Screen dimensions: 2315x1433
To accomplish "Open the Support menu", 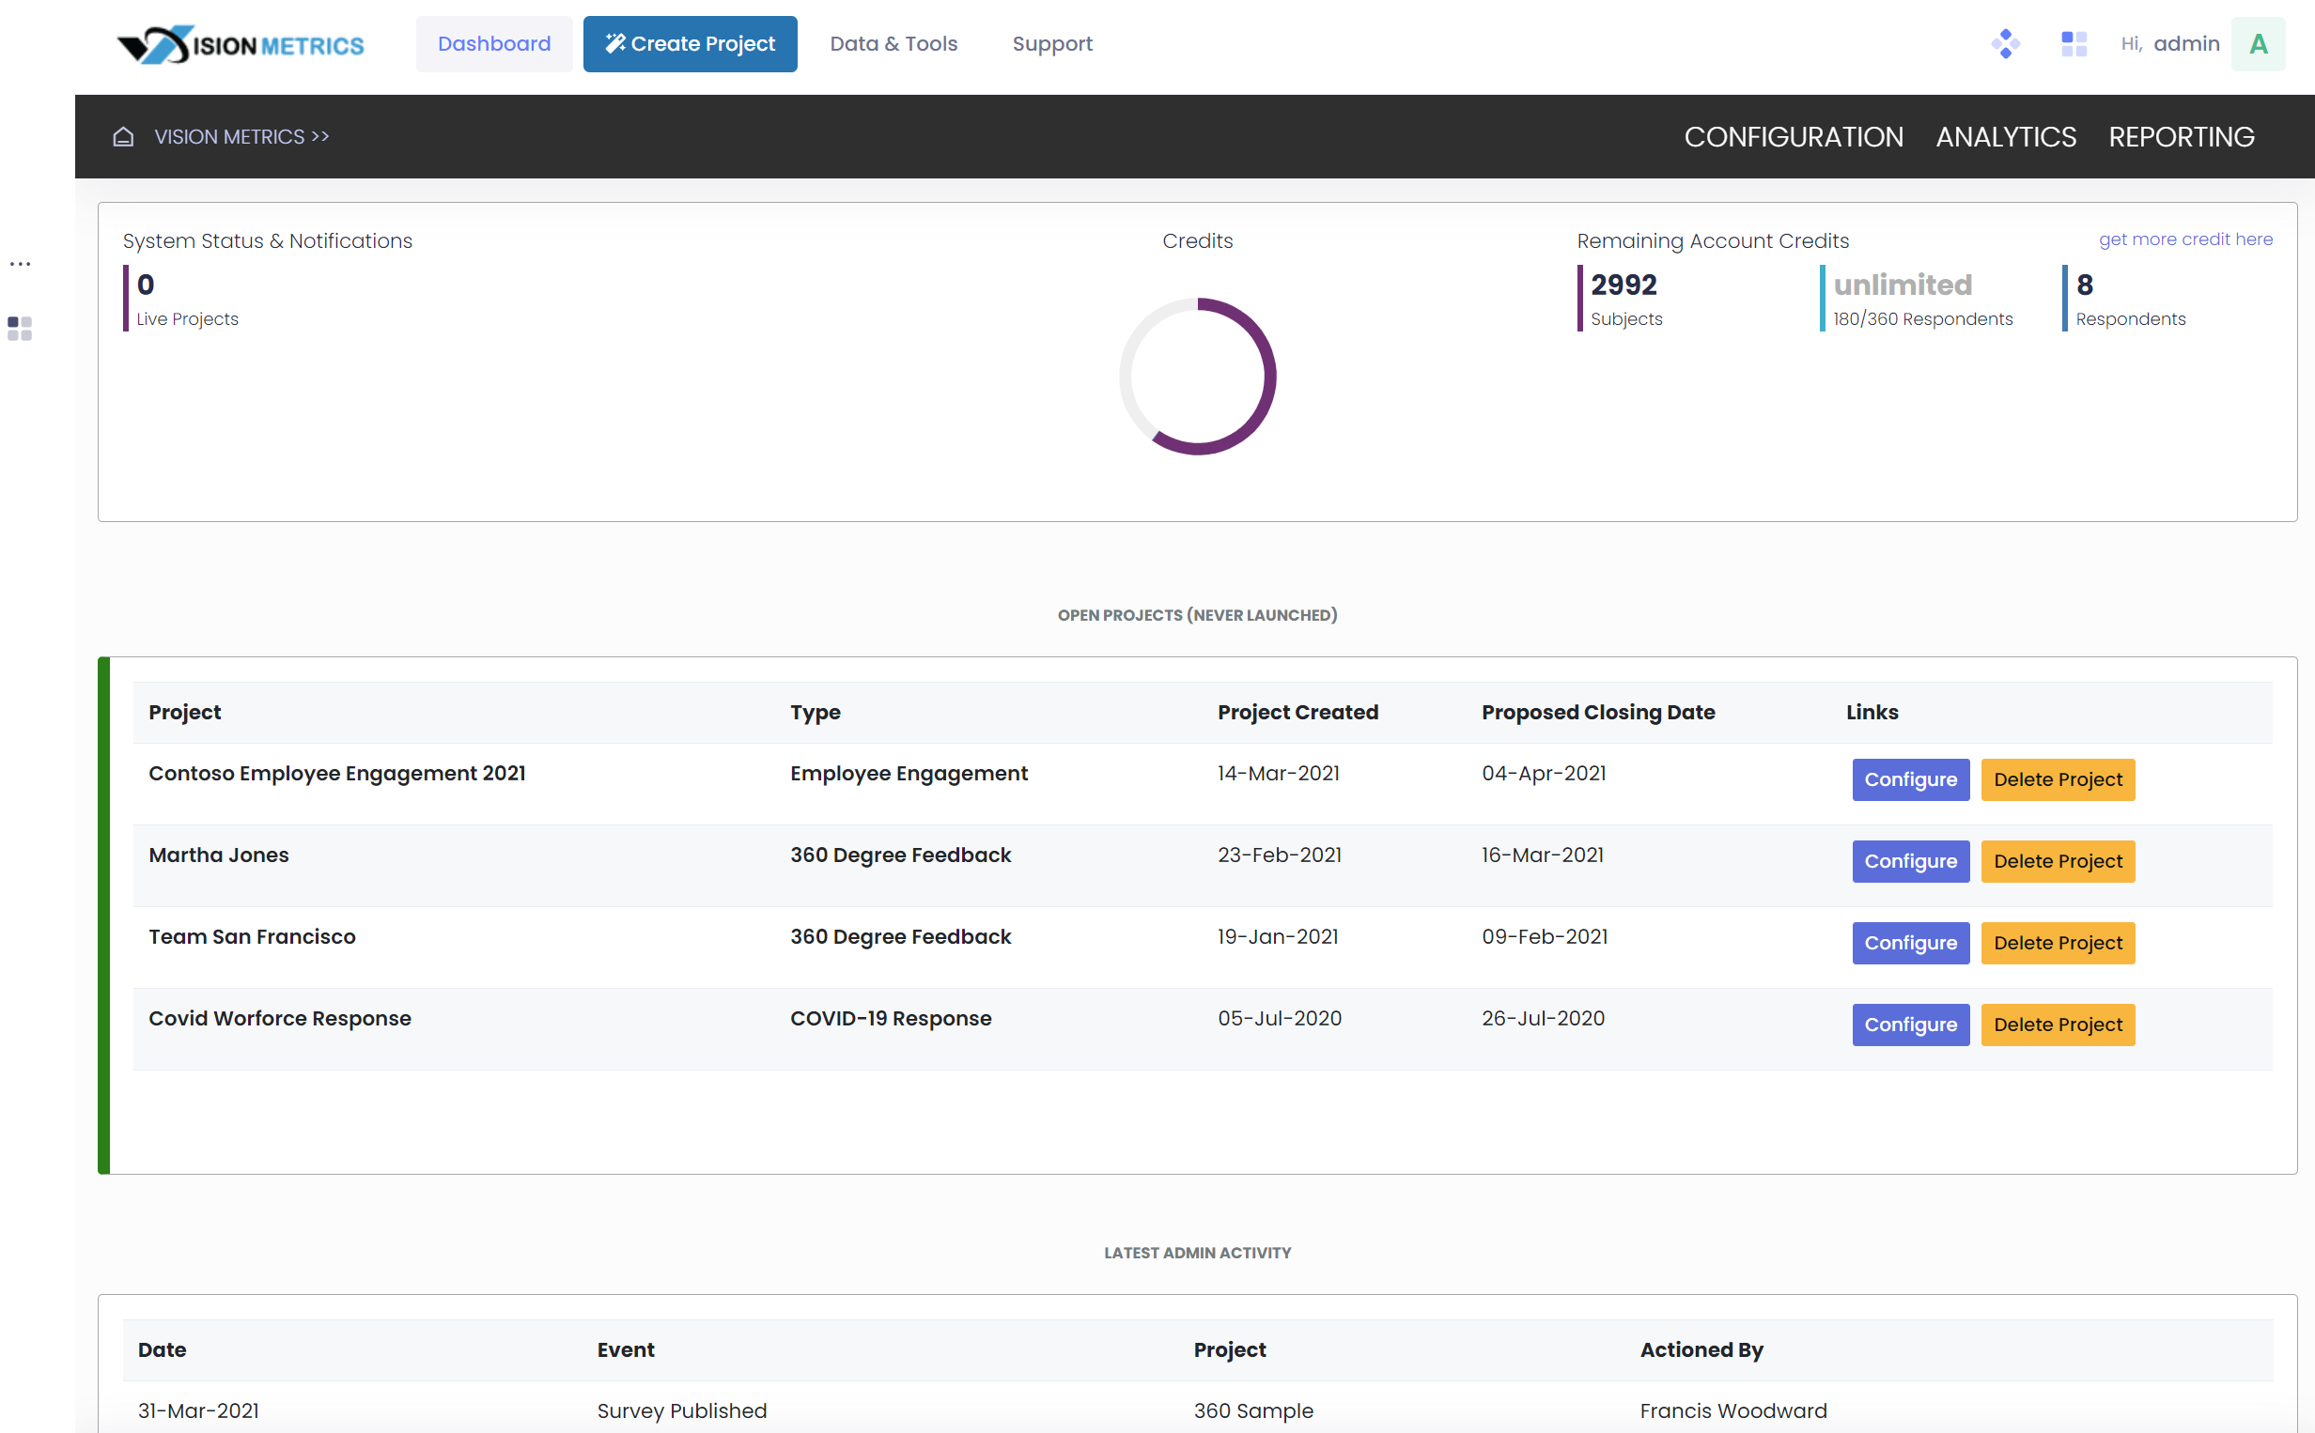I will [1052, 43].
